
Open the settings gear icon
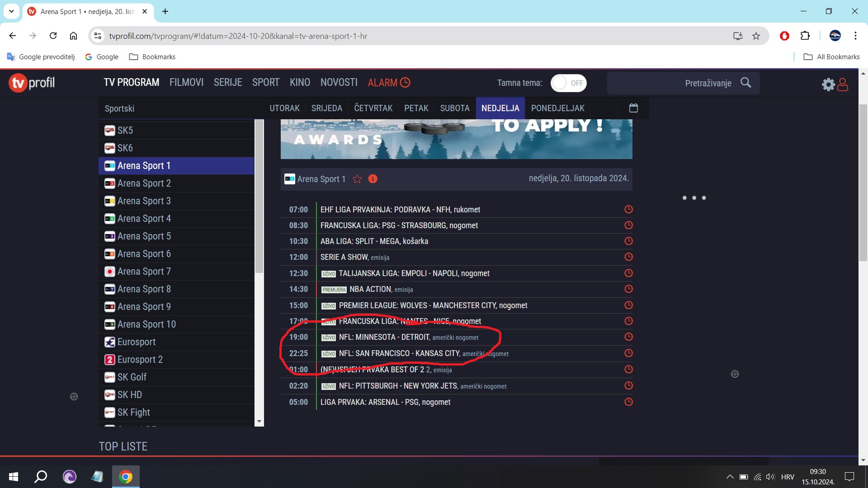(x=828, y=84)
